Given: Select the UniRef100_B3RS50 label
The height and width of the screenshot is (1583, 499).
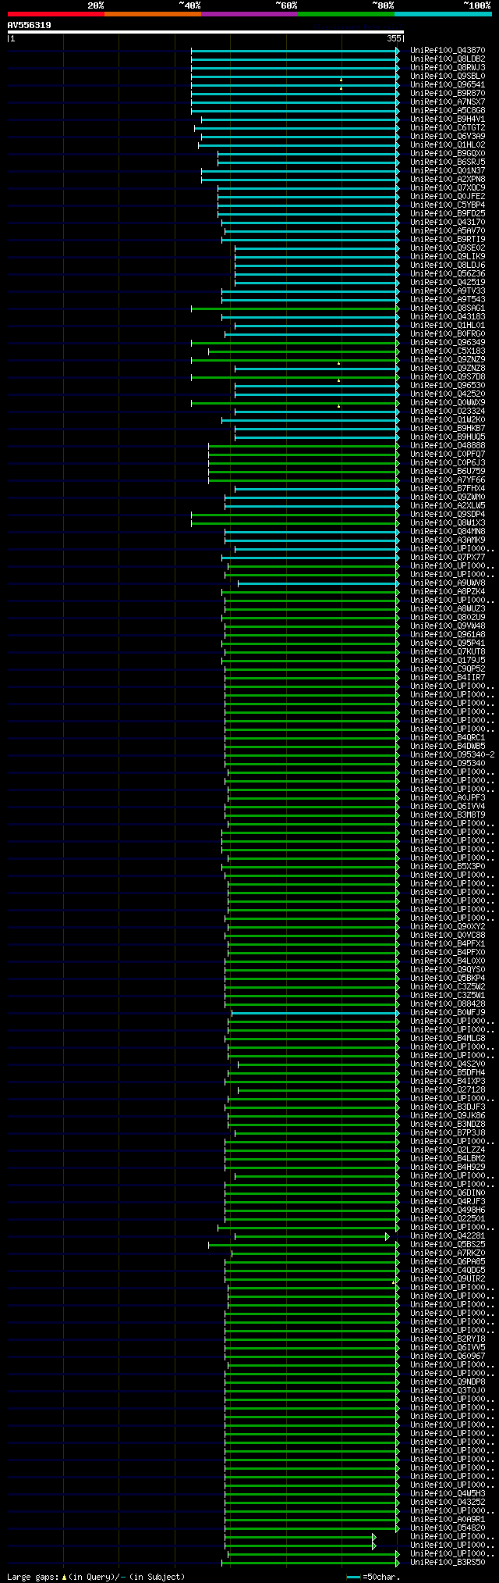Looking at the screenshot, I should click(448, 1563).
